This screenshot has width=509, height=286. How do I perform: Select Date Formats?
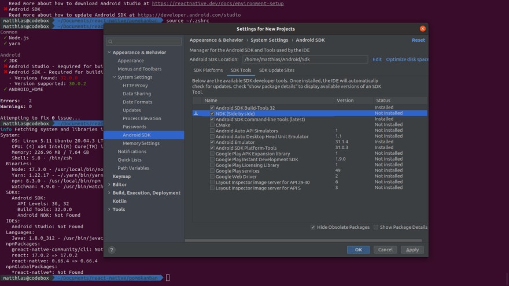point(137,102)
